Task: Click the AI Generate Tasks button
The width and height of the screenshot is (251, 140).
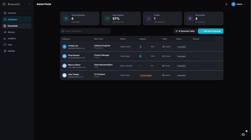Action: pyautogui.click(x=185, y=31)
